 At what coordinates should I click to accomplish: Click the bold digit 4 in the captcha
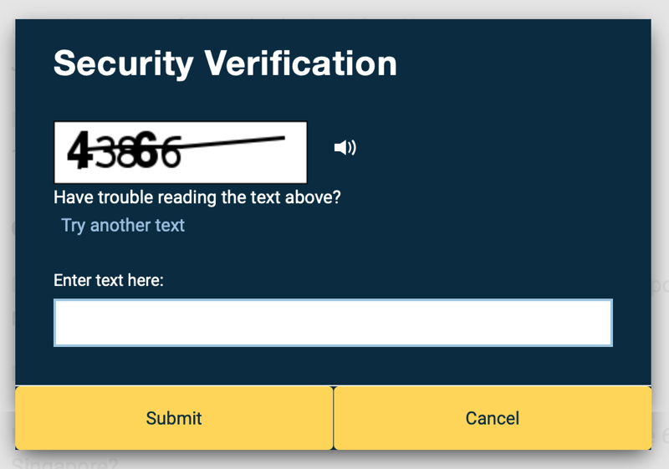point(80,150)
